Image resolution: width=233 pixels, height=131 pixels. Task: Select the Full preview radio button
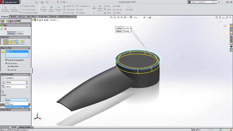(6, 63)
